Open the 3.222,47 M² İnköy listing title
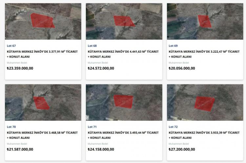The height and width of the screenshot is (163, 246). [x=204, y=54]
